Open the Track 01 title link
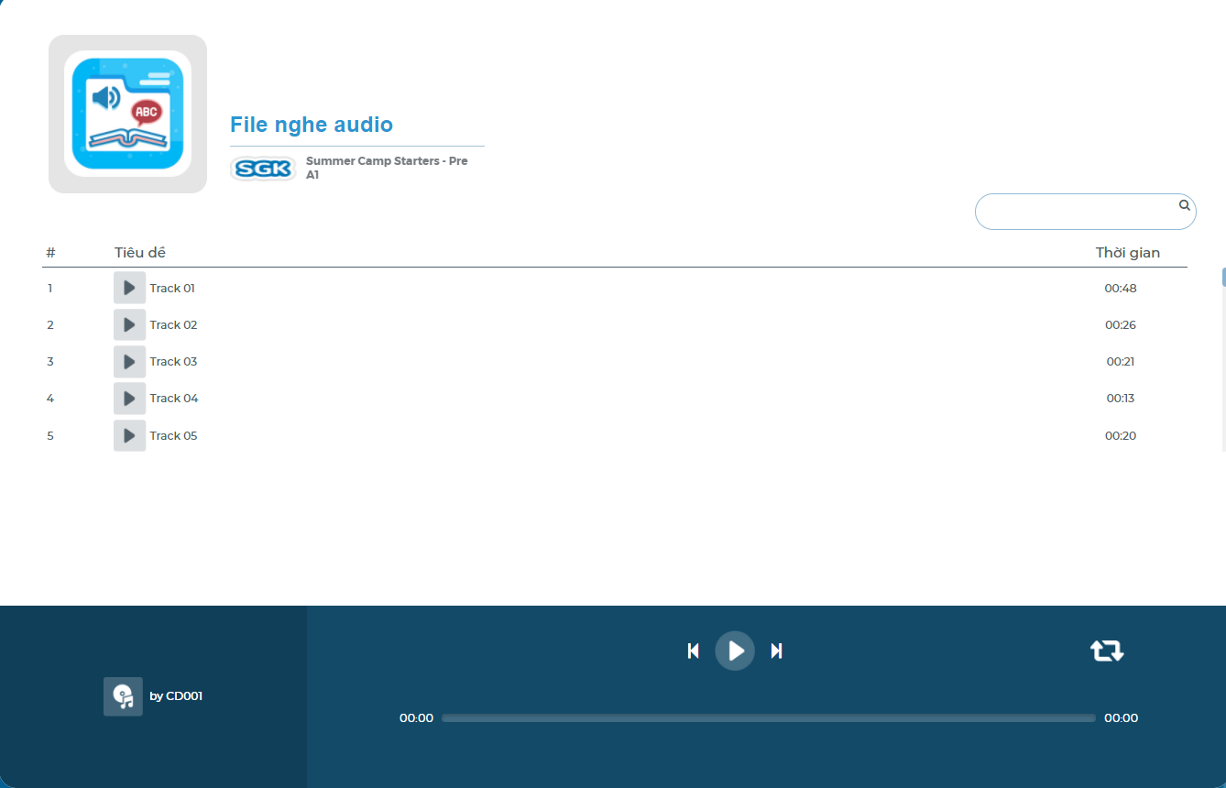This screenshot has height=788, width=1226. pyautogui.click(x=173, y=287)
